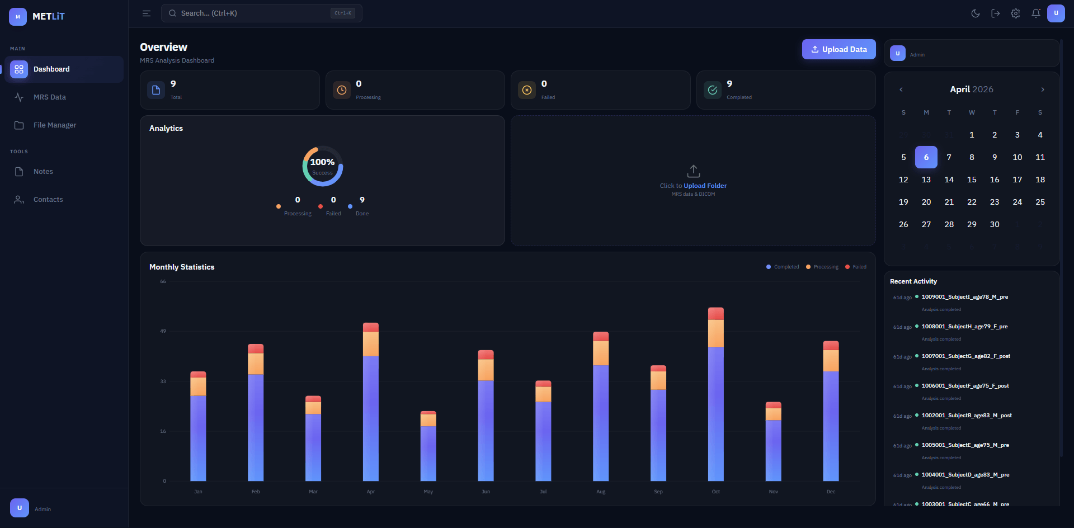Toggle the Processing series in the chart legend
The image size is (1074, 528).
(x=822, y=267)
